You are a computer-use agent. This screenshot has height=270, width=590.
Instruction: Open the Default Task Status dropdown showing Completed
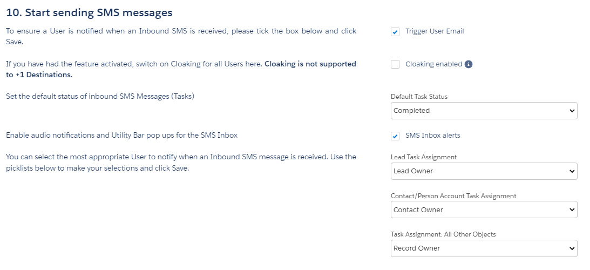[484, 111]
